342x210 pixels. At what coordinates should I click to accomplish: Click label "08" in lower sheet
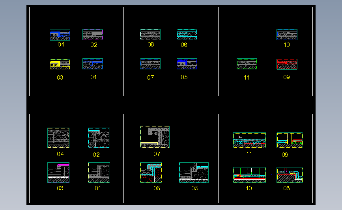286,188
